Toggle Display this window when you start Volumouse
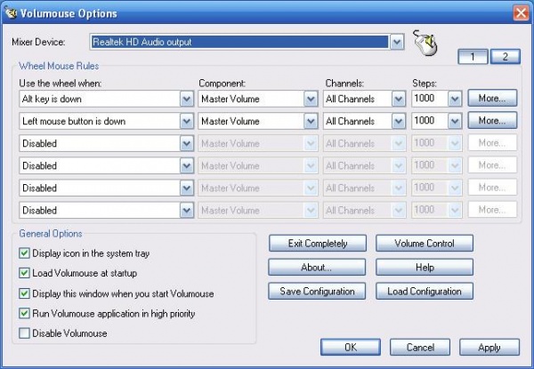The width and height of the screenshot is (534, 369). tap(24, 293)
